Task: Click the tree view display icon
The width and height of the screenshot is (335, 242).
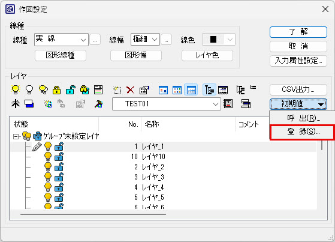Action: point(209,89)
